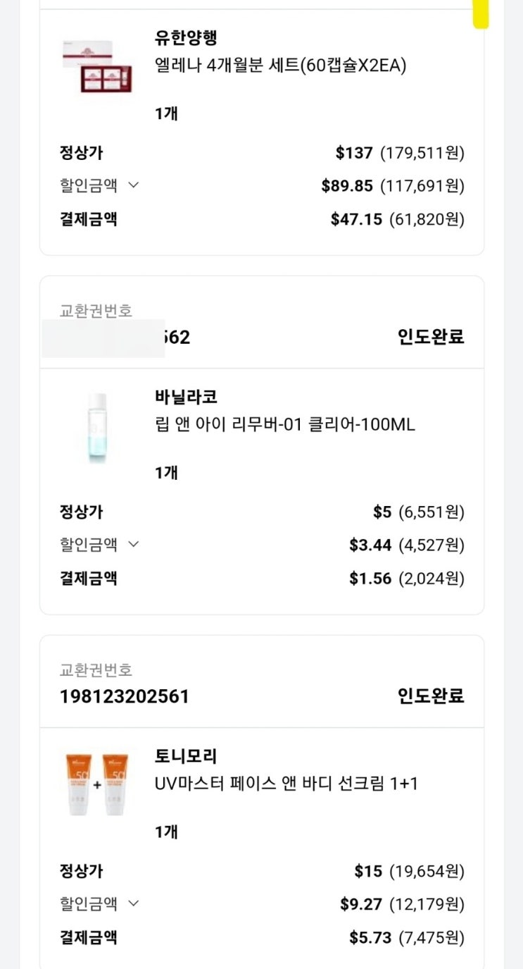Tap 인도완료 status on the 바닐라코 order
Viewport: 523px width, 969px height.
click(431, 337)
